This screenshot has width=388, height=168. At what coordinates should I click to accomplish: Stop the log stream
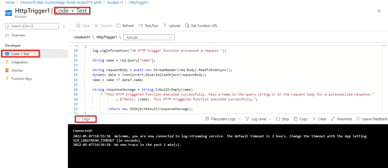point(283,119)
